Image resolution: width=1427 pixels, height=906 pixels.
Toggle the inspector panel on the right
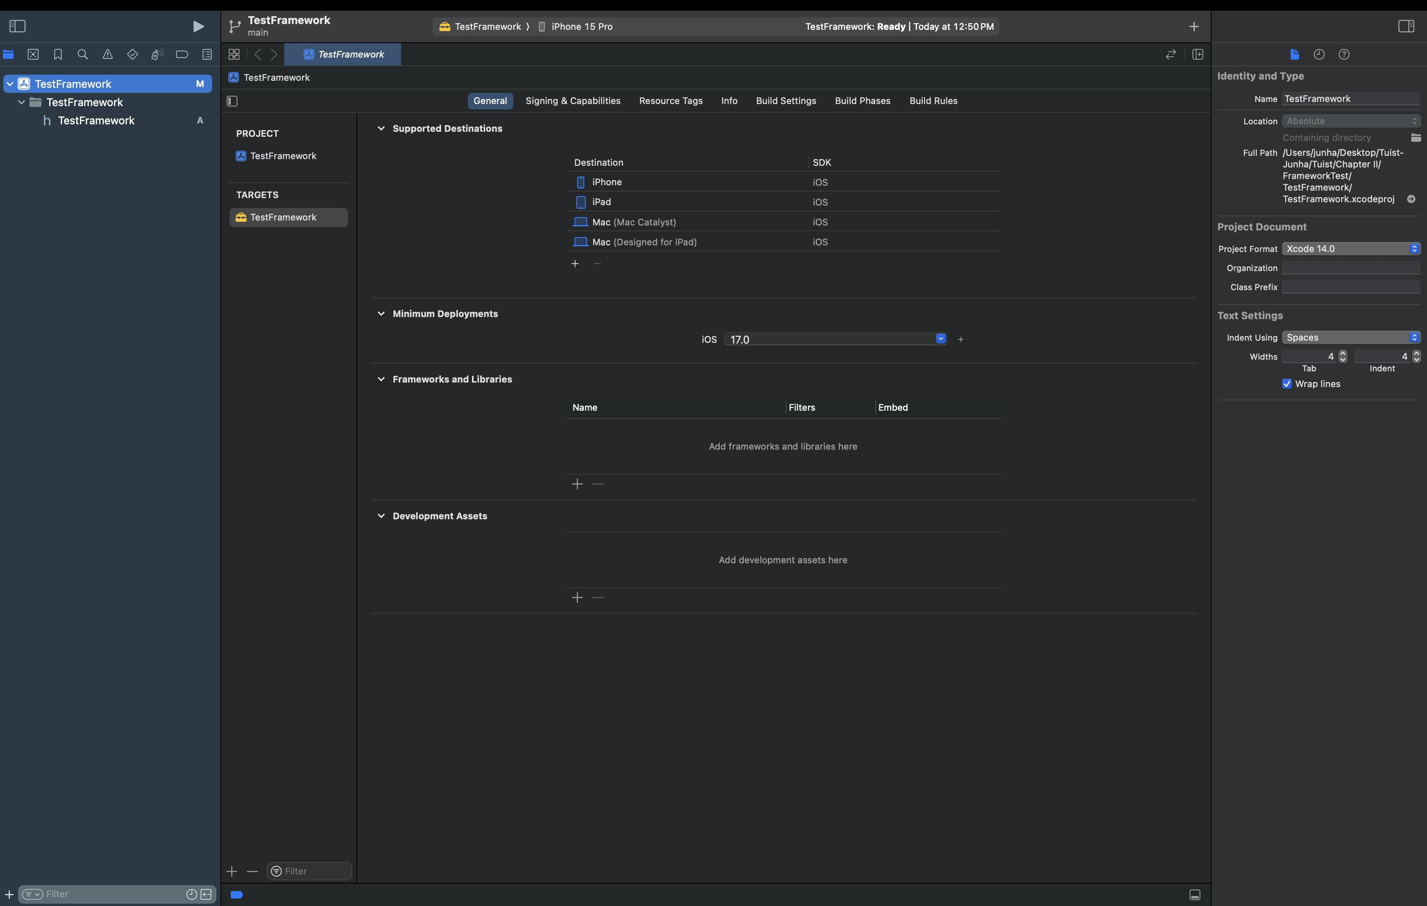click(1406, 26)
